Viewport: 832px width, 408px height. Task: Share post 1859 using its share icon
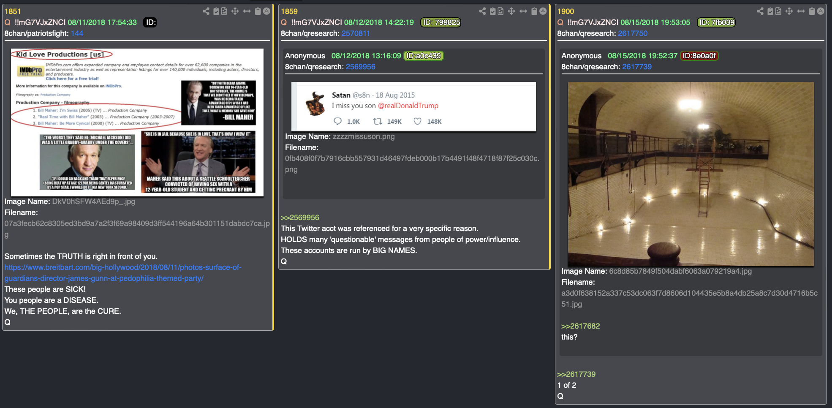482,11
